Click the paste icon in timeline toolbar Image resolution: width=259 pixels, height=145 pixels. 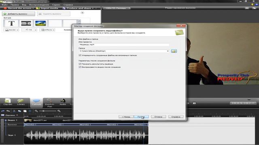[x=25, y=111]
